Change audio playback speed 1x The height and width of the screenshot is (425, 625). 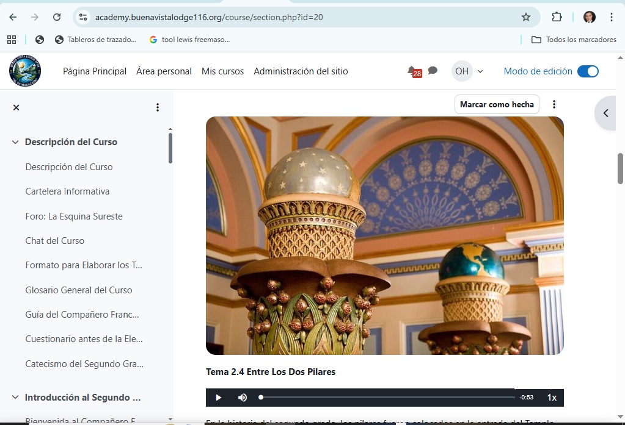coord(552,398)
